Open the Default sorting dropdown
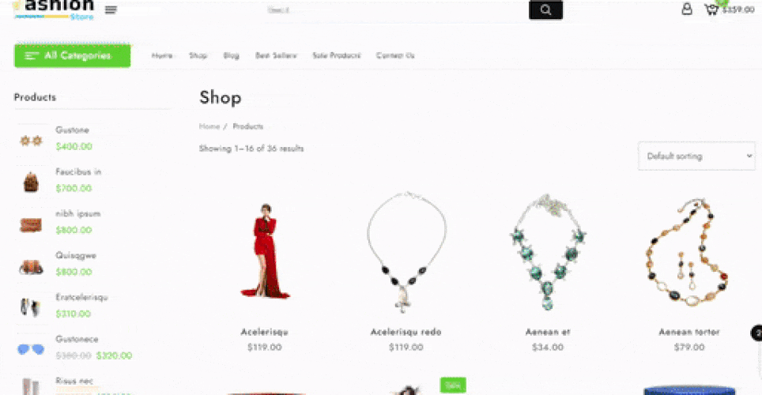 pyautogui.click(x=696, y=156)
